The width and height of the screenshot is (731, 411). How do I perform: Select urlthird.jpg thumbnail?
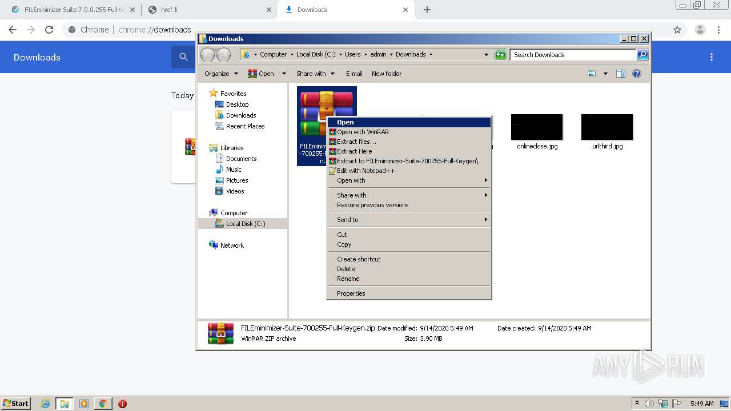[607, 127]
